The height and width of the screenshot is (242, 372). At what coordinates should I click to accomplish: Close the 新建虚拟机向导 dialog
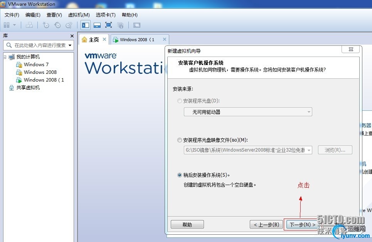[x=351, y=49]
